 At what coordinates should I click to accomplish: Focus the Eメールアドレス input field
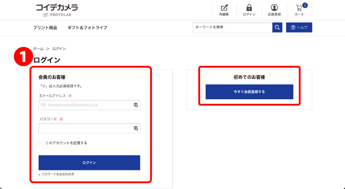pyautogui.click(x=86, y=105)
